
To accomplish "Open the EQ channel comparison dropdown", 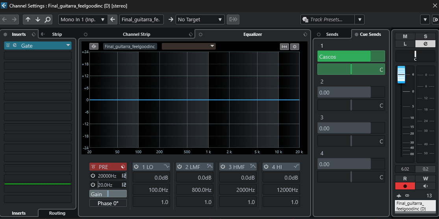I will (189, 46).
